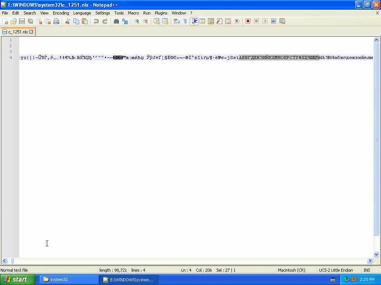Run macro multiple times icon
The image size is (381, 285).
pos(273,21)
